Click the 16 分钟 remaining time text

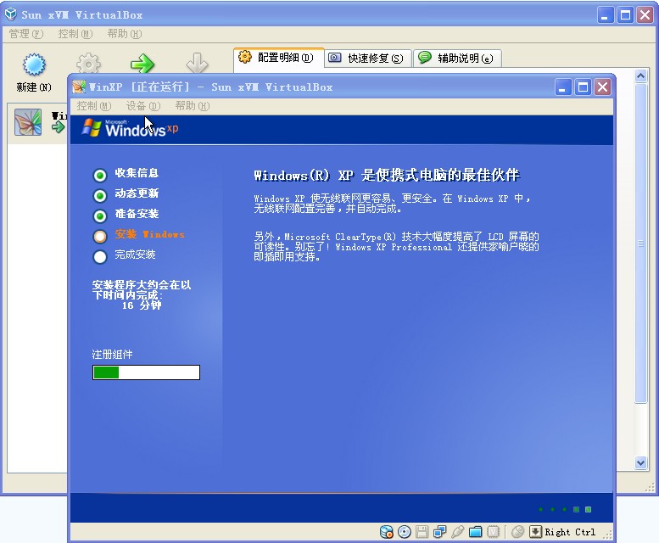point(141,305)
